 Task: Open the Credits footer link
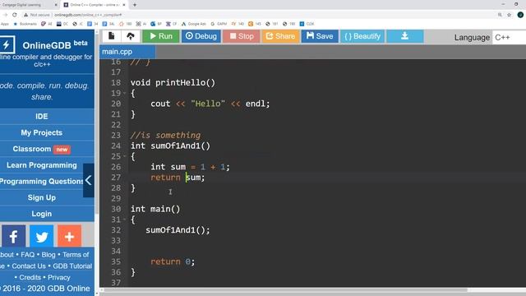[x=30, y=278]
